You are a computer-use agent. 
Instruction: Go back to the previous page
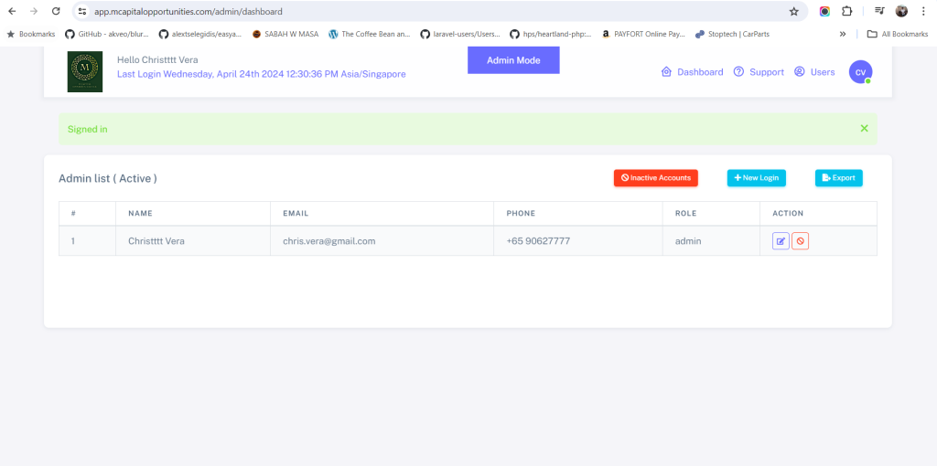point(12,12)
